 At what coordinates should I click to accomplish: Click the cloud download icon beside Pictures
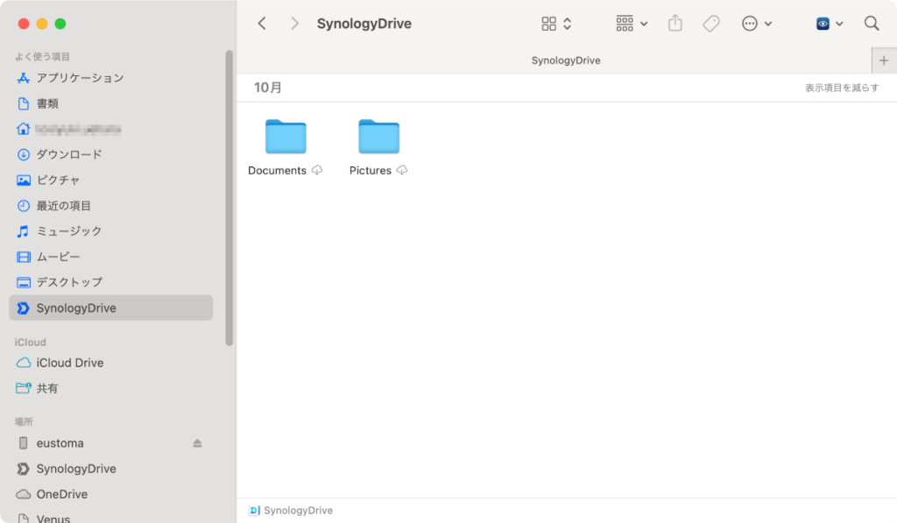click(x=402, y=171)
